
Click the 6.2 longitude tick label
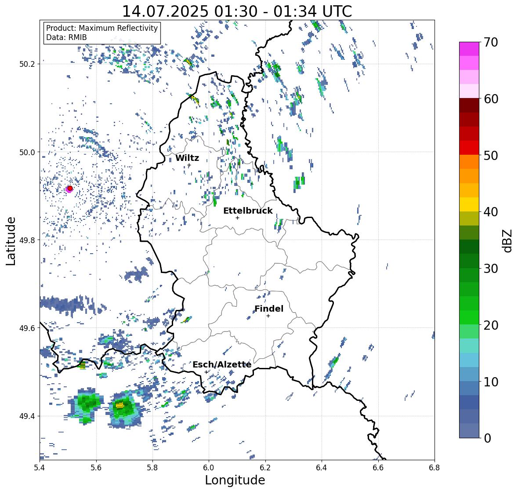[265, 468]
